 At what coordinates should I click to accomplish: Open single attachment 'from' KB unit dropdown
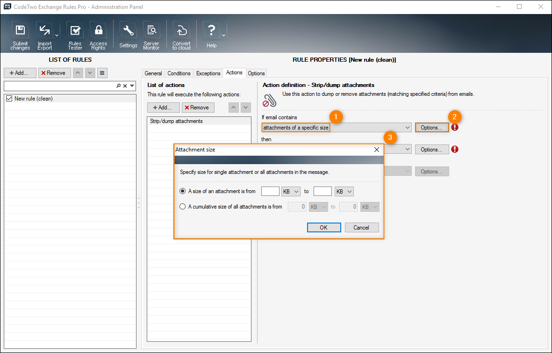click(291, 191)
